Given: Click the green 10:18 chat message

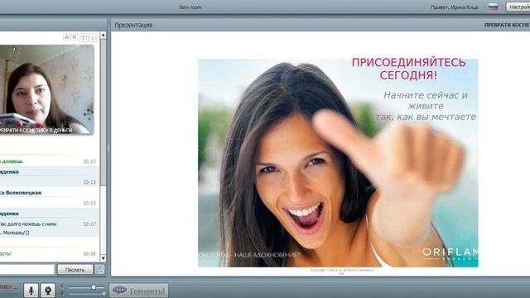Looking at the screenshot, I should click(x=6, y=253).
